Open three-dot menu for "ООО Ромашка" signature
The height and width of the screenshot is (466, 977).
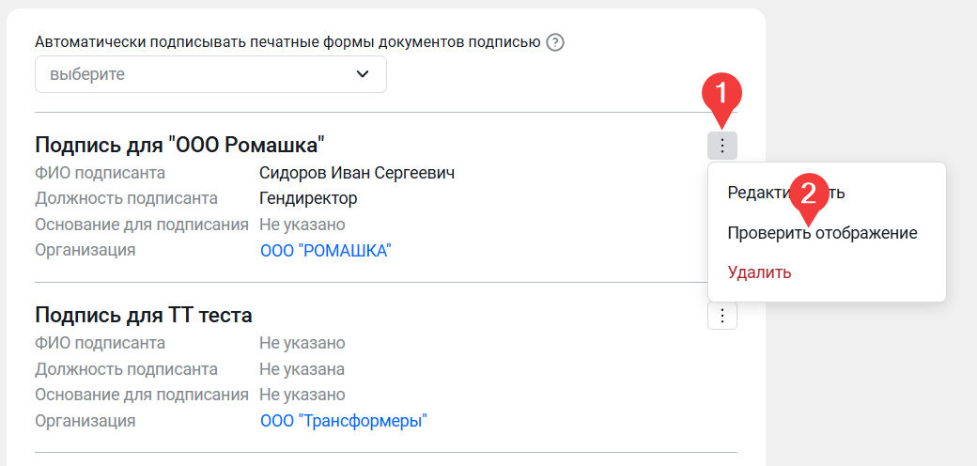721,146
